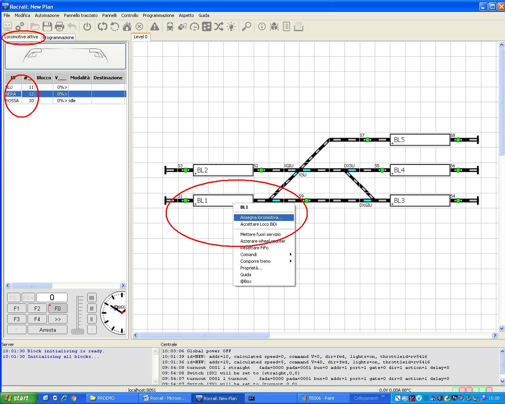The image size is (505, 404).
Task: Choose Accettare Loco BiDi menu entry
Action: tap(264, 224)
